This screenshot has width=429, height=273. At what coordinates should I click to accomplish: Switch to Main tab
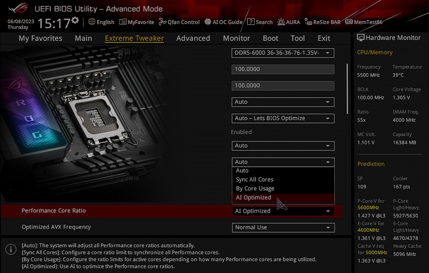(83, 38)
